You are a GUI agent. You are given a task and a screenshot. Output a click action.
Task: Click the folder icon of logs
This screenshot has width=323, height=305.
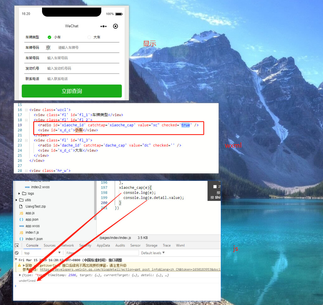[24, 193]
